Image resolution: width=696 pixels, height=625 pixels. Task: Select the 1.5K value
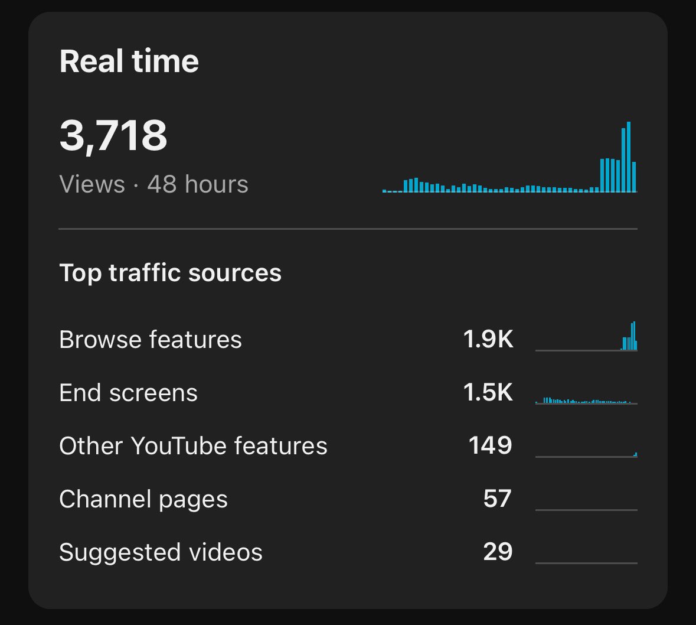pos(488,393)
